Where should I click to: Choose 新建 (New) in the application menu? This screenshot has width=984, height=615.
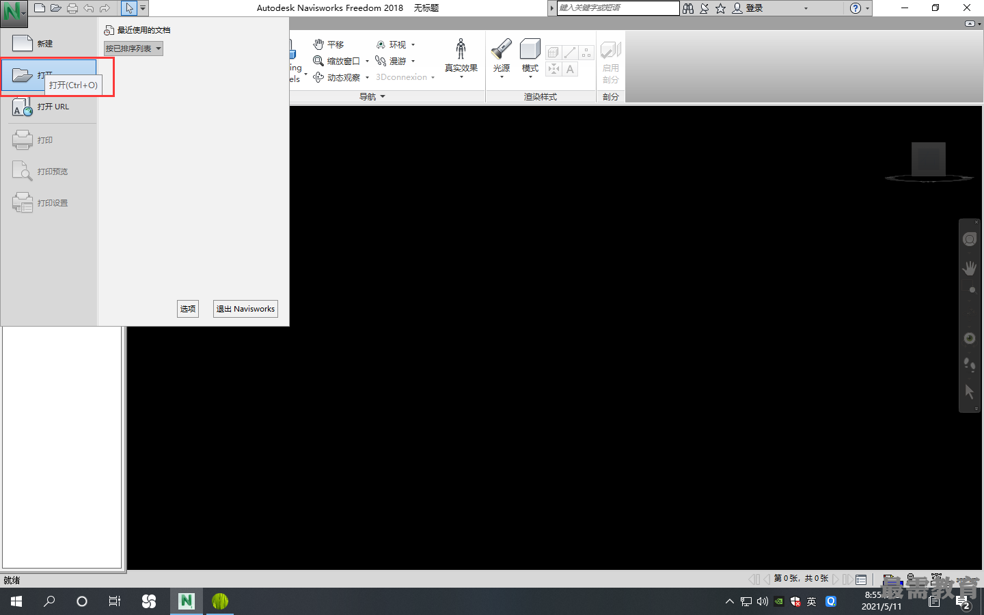point(49,44)
